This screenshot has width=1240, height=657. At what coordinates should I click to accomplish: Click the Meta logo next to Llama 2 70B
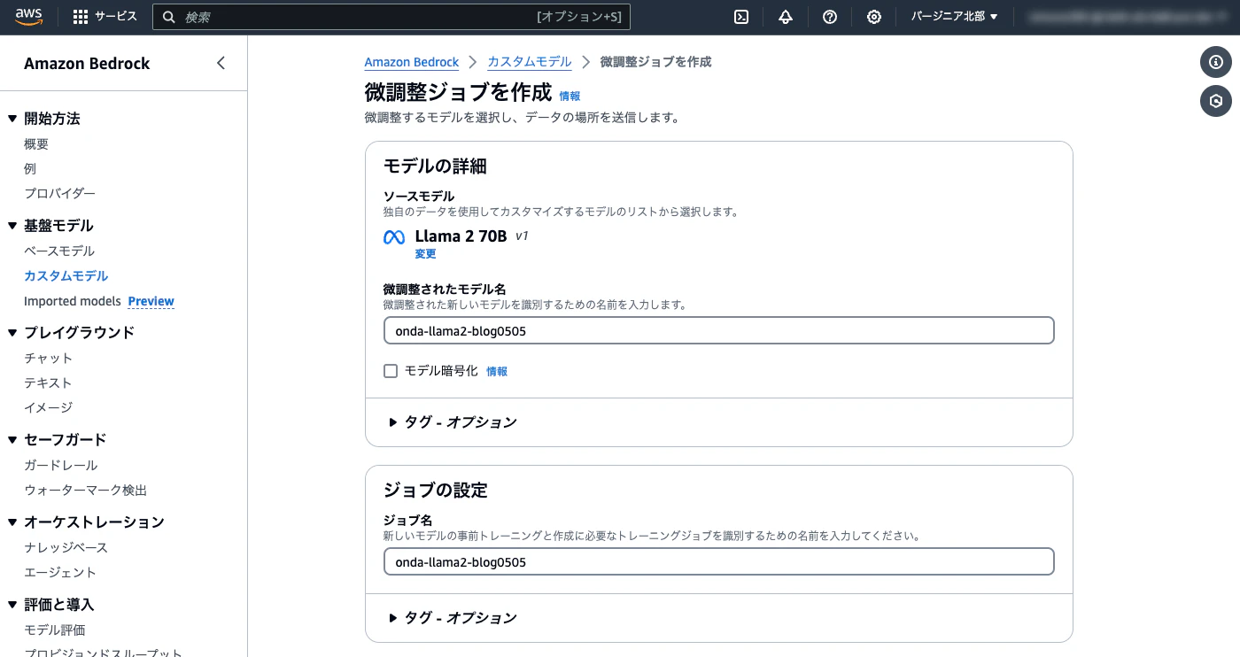pyautogui.click(x=394, y=237)
